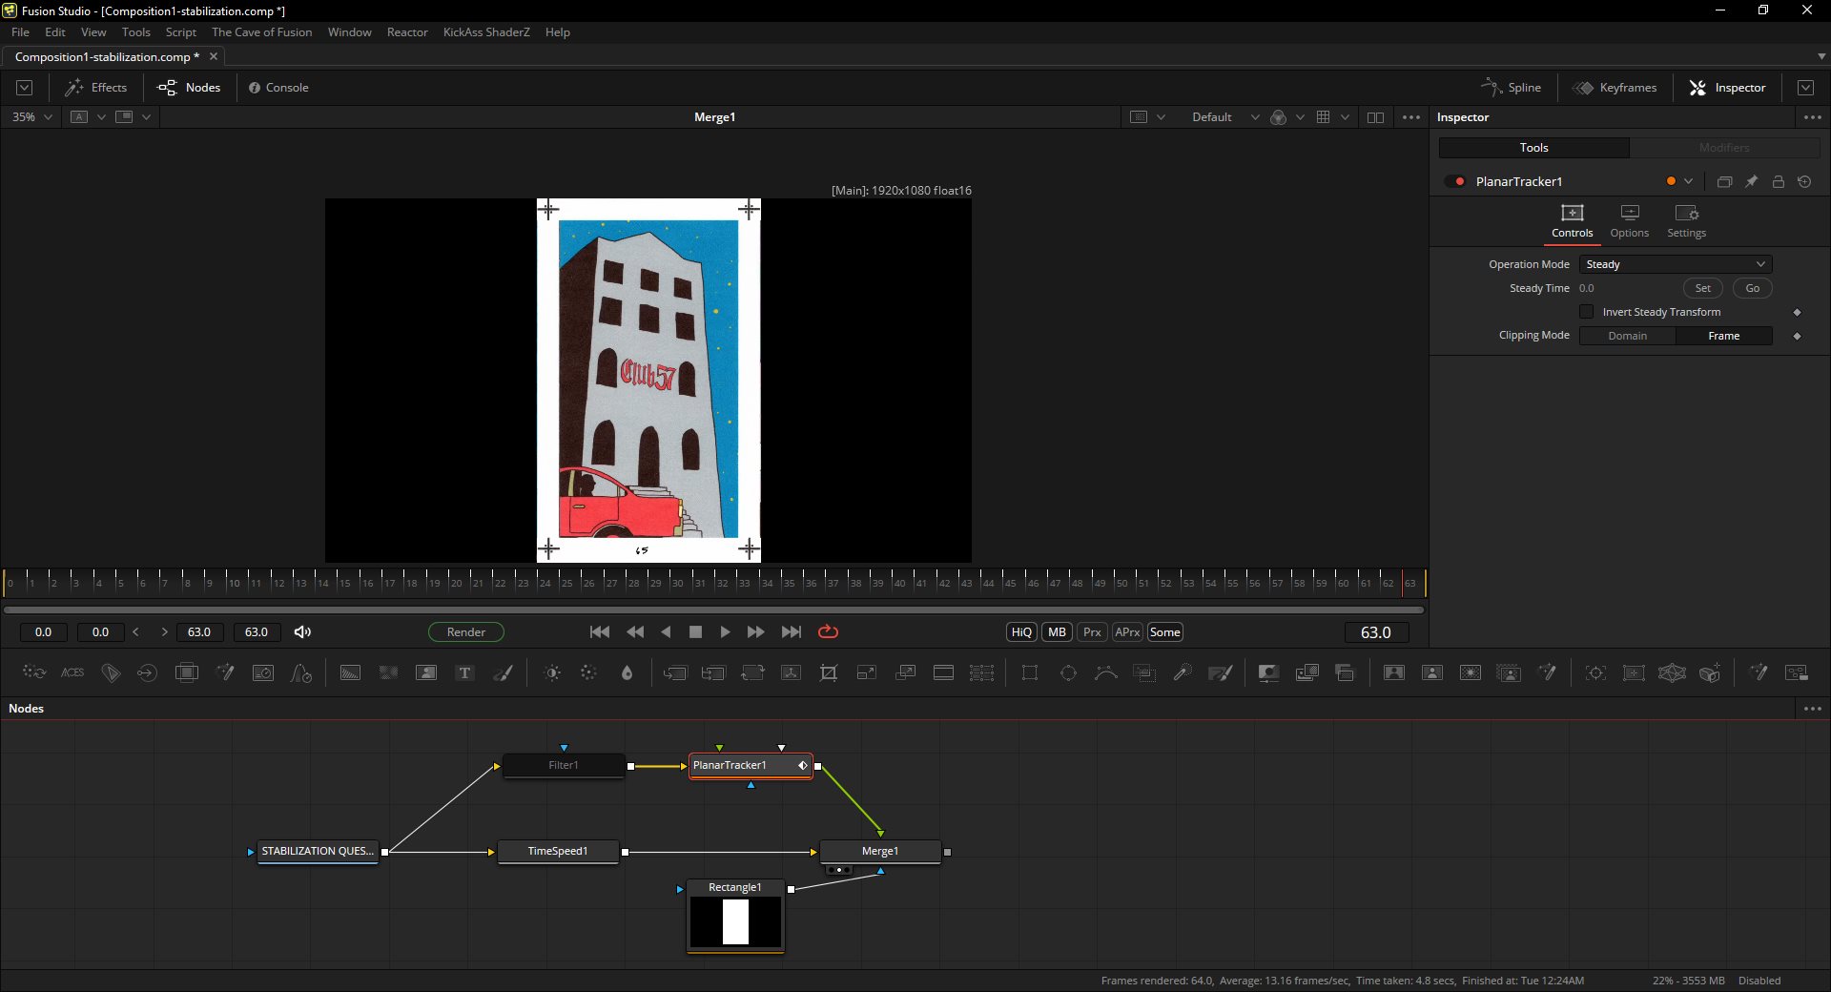
Task: Open the left workspace layout dropdown
Action: (25, 88)
